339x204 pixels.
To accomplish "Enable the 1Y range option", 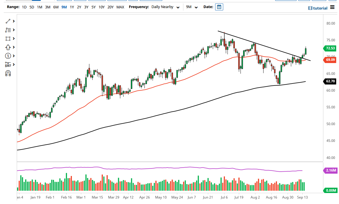I will click(72, 7).
